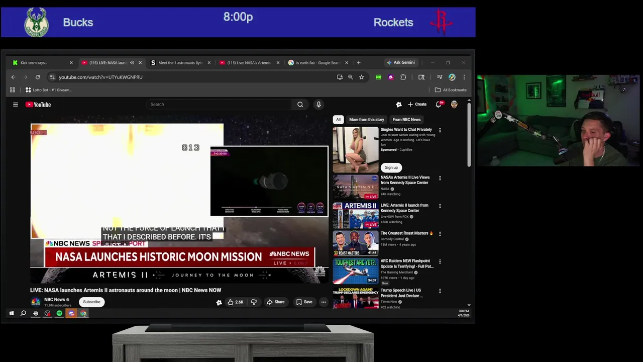Screen dimensions: 643x362
Task: Close the LIVE: NASA launch tab
Action: 140,63
